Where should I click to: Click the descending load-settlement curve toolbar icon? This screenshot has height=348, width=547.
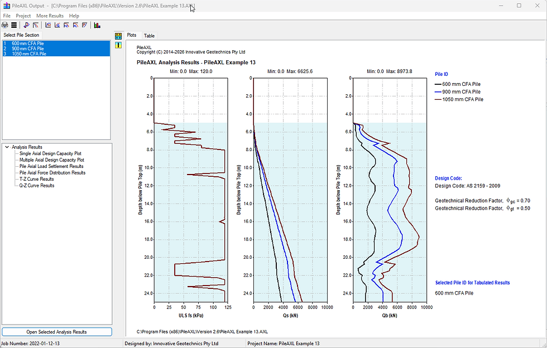click(36, 25)
